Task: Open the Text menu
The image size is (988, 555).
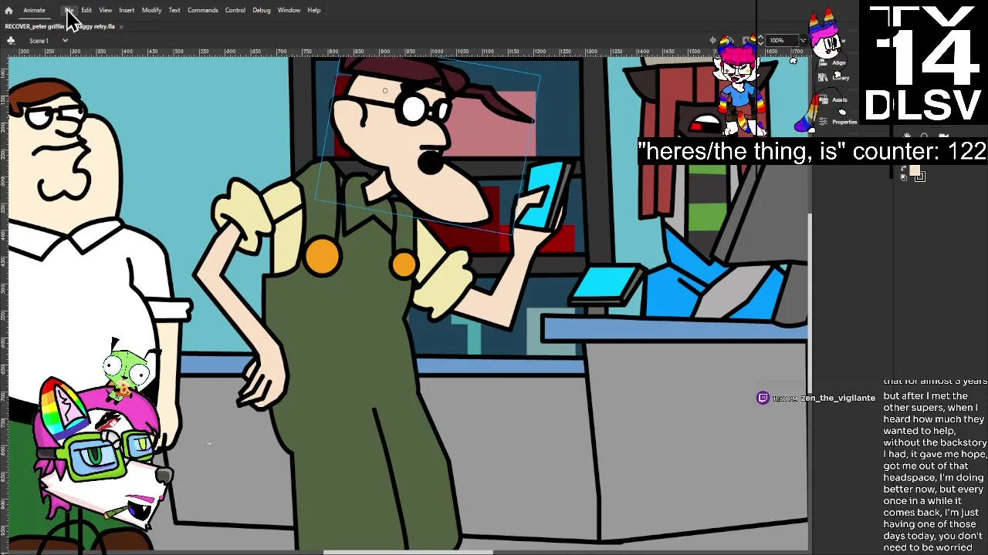Action: (x=174, y=10)
